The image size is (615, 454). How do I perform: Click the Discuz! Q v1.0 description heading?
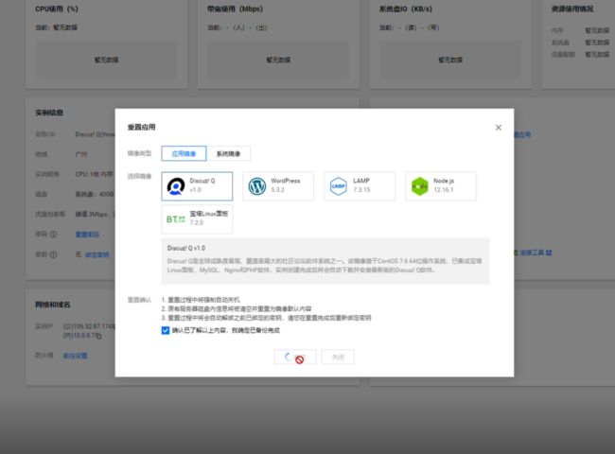(186, 248)
